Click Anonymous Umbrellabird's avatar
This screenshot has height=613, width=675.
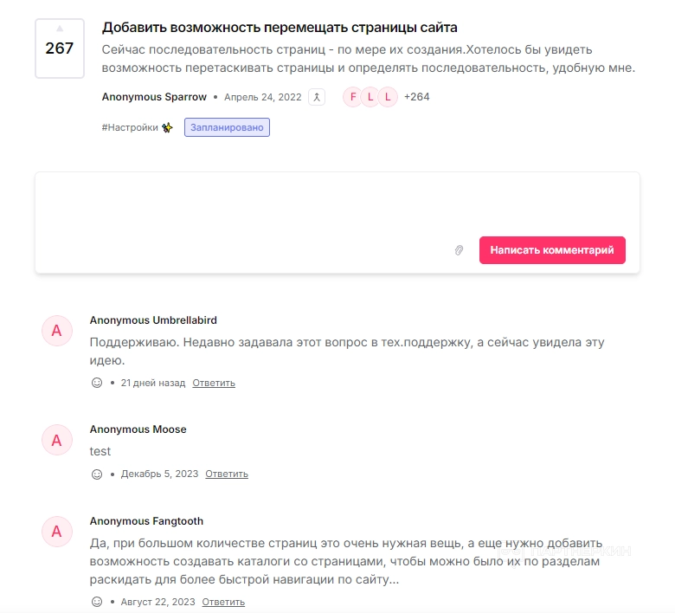point(57,331)
